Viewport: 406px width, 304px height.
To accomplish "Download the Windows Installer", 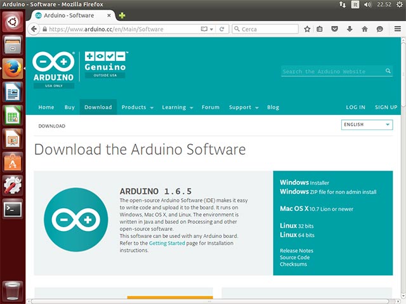I will pos(304,183).
